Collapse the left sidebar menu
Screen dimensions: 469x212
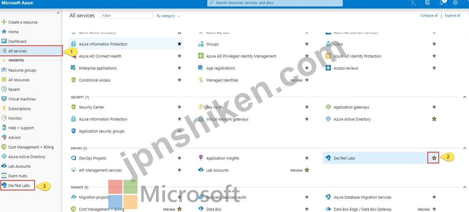(58, 13)
